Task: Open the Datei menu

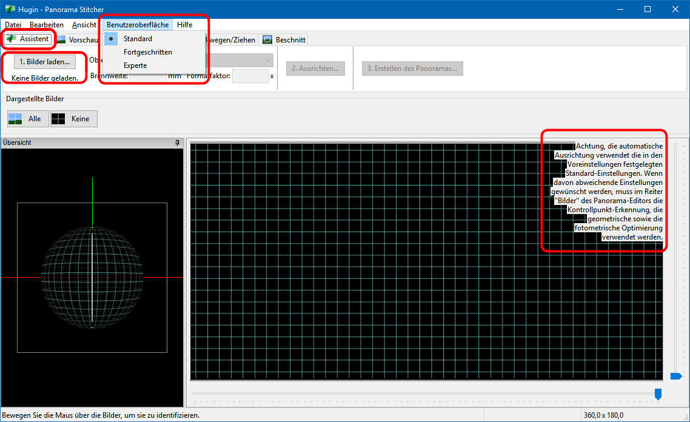Action: (x=13, y=25)
